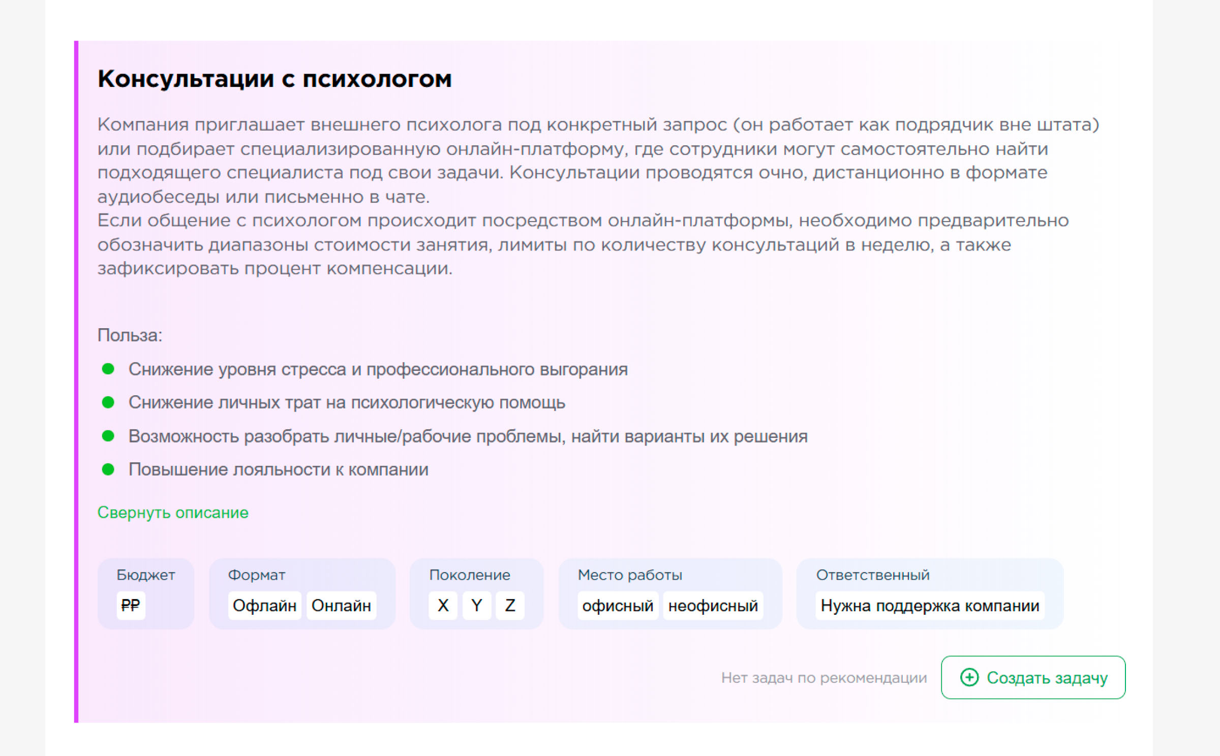Select the офисный workplace tag

618,605
